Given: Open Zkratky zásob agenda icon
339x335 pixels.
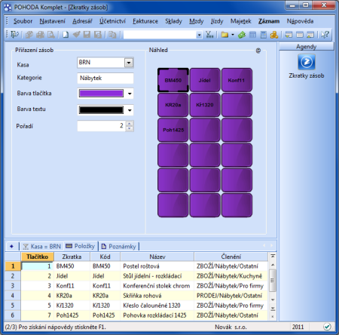Looking at the screenshot, I should pyautogui.click(x=307, y=62).
